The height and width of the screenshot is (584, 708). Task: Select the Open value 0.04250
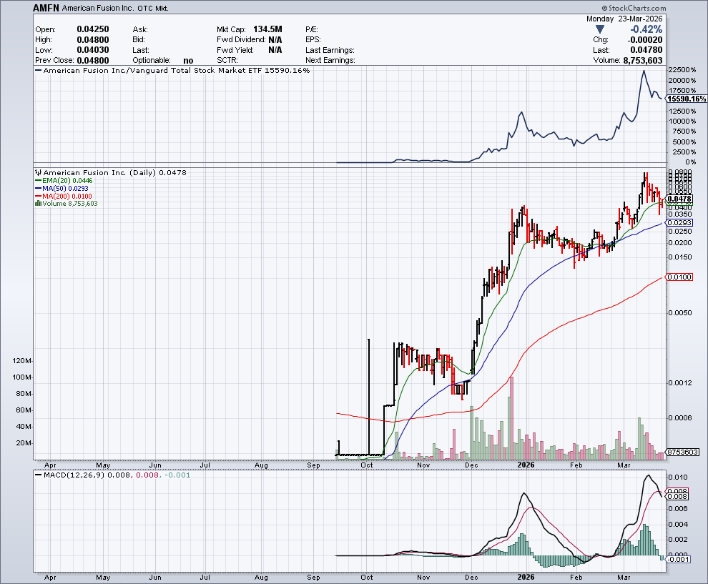point(92,29)
